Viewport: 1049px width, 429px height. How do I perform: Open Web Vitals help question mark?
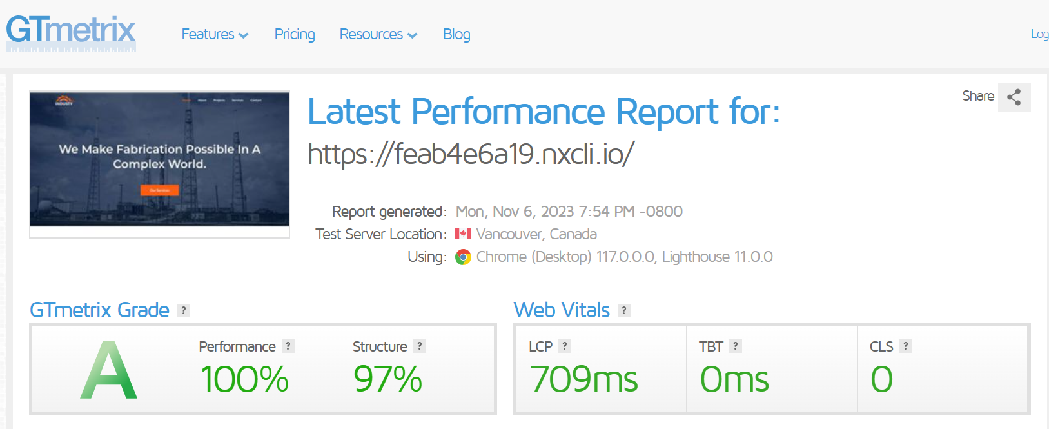[623, 310]
